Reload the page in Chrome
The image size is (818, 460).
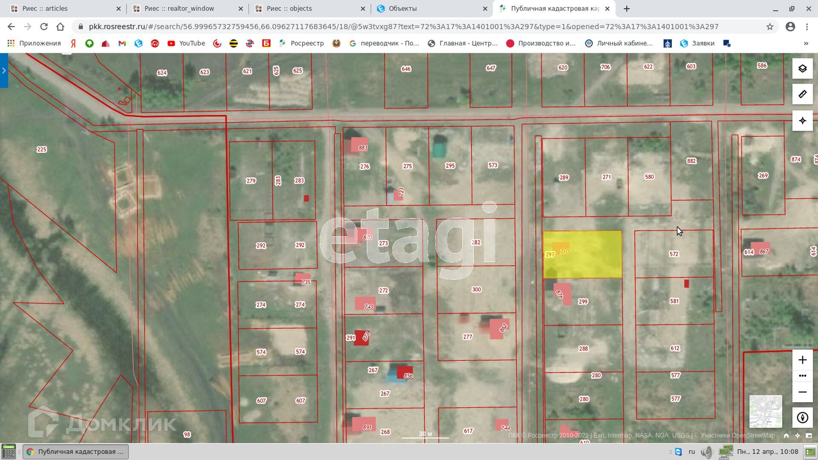(44, 26)
